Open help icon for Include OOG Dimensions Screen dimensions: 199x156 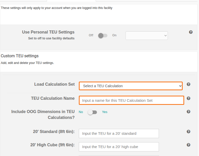click(189, 112)
